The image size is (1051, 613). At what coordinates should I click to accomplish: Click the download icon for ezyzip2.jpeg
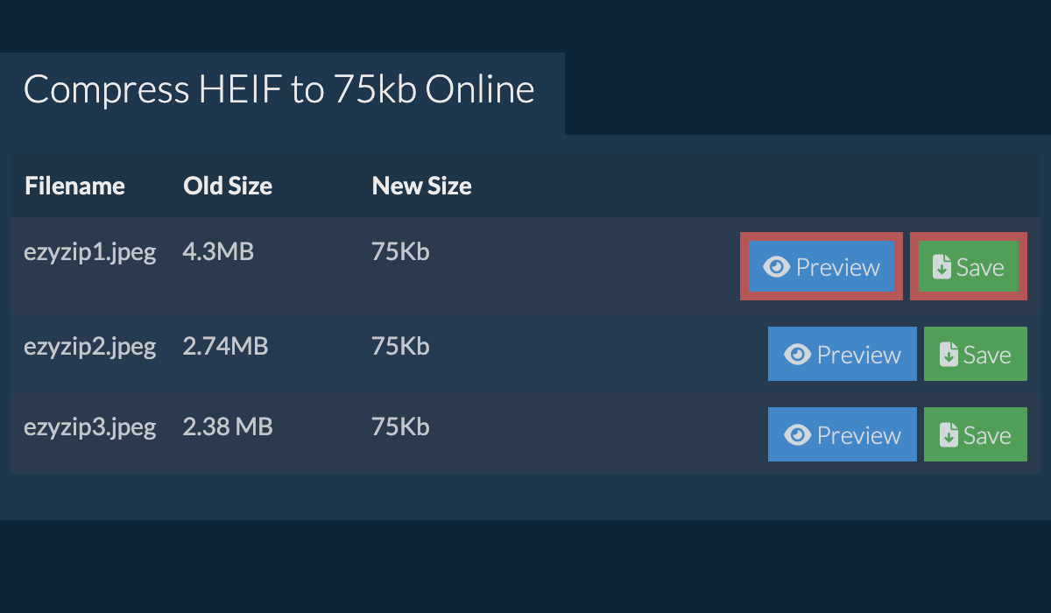point(949,355)
